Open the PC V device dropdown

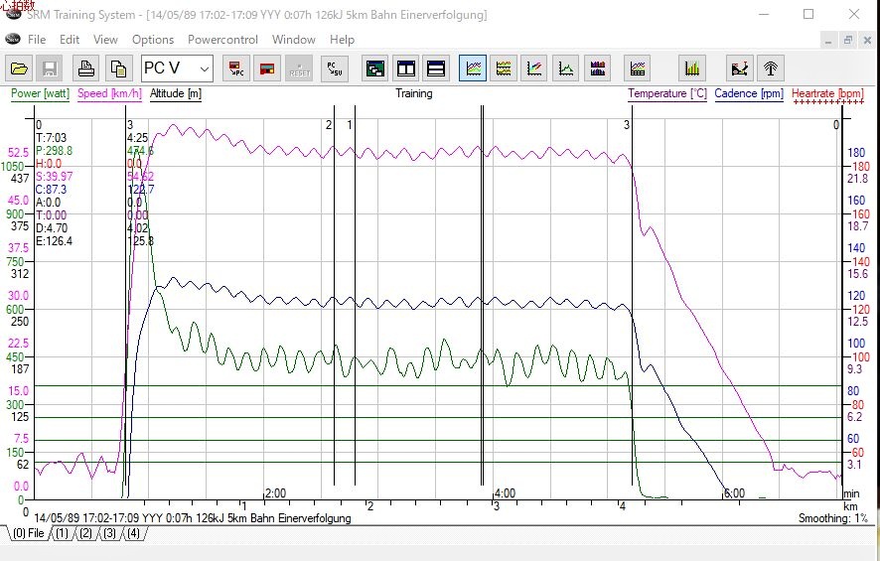pos(177,69)
